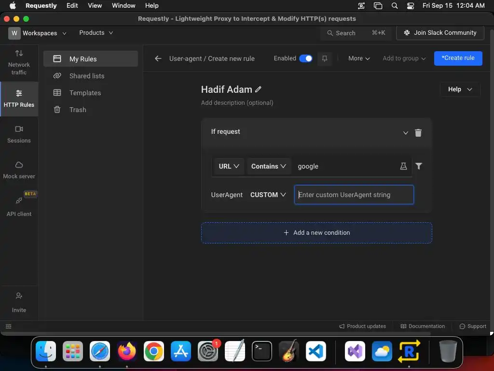This screenshot has width=494, height=371.
Task: Open Google Chrome from Dock
Action: [154, 351]
